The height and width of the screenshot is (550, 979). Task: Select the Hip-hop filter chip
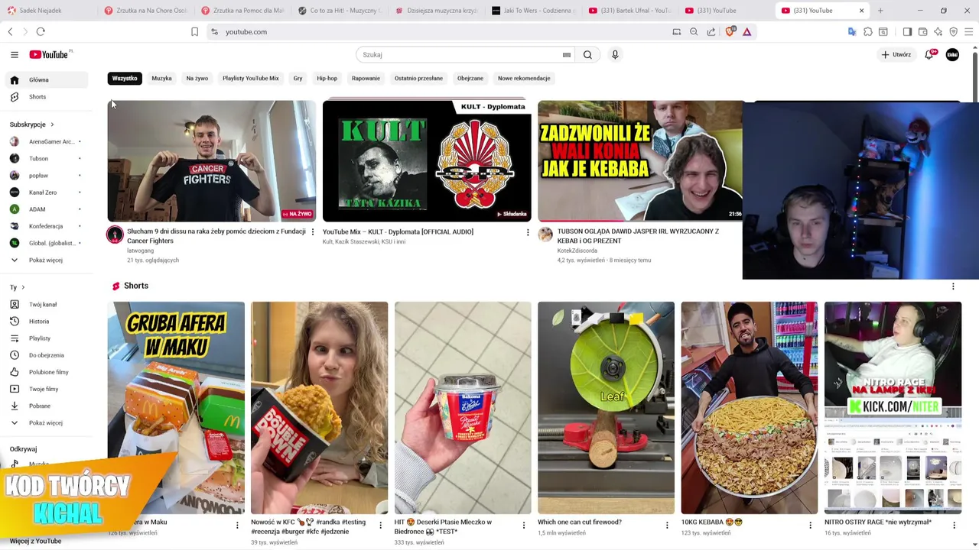point(327,78)
